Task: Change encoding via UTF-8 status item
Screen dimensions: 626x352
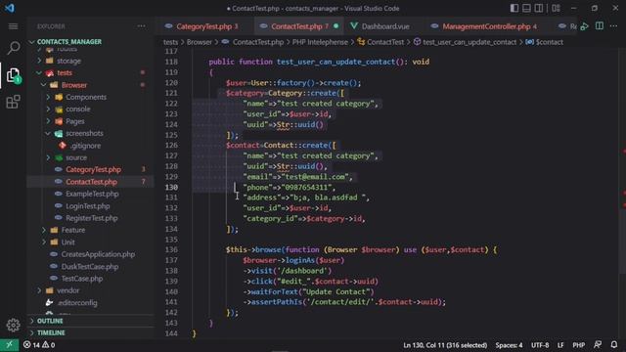Action: tap(540, 345)
